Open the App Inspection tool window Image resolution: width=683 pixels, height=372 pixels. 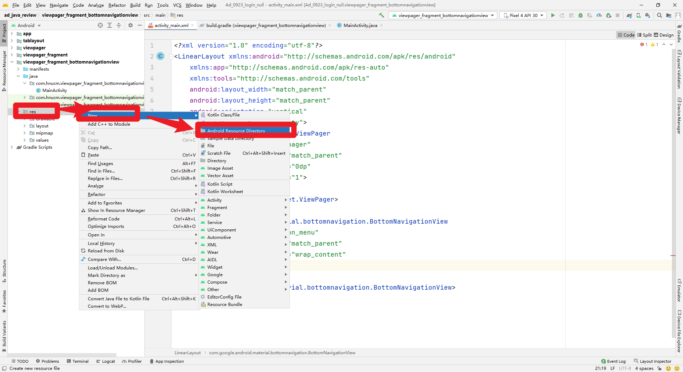tap(166, 361)
